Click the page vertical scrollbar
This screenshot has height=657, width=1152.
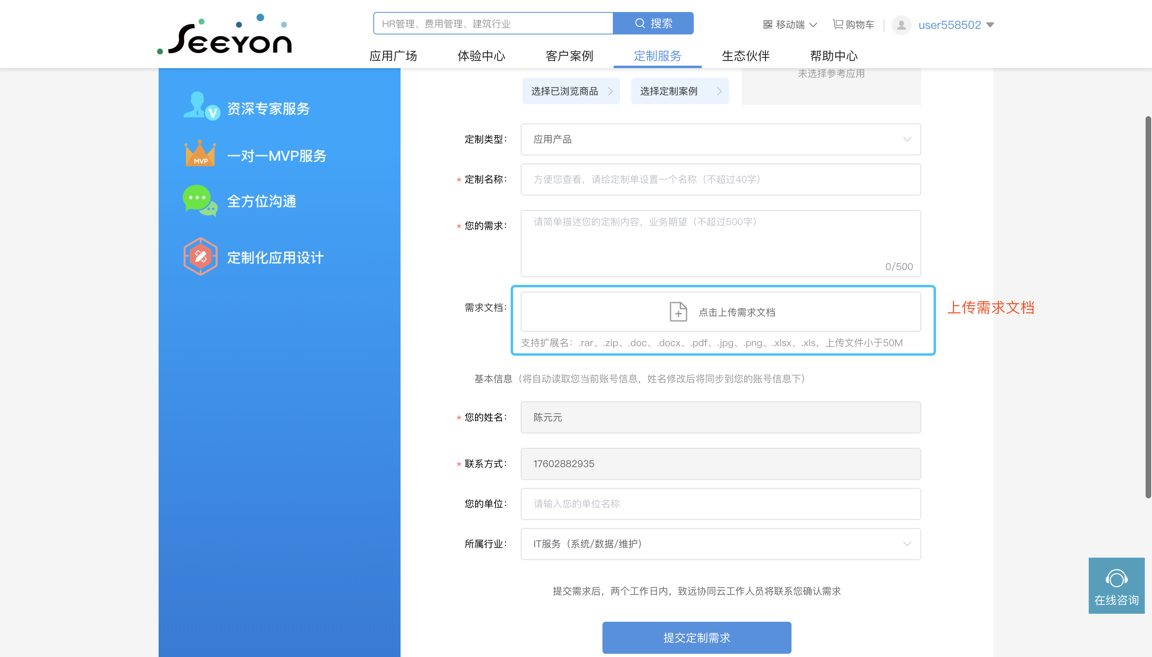1148,307
